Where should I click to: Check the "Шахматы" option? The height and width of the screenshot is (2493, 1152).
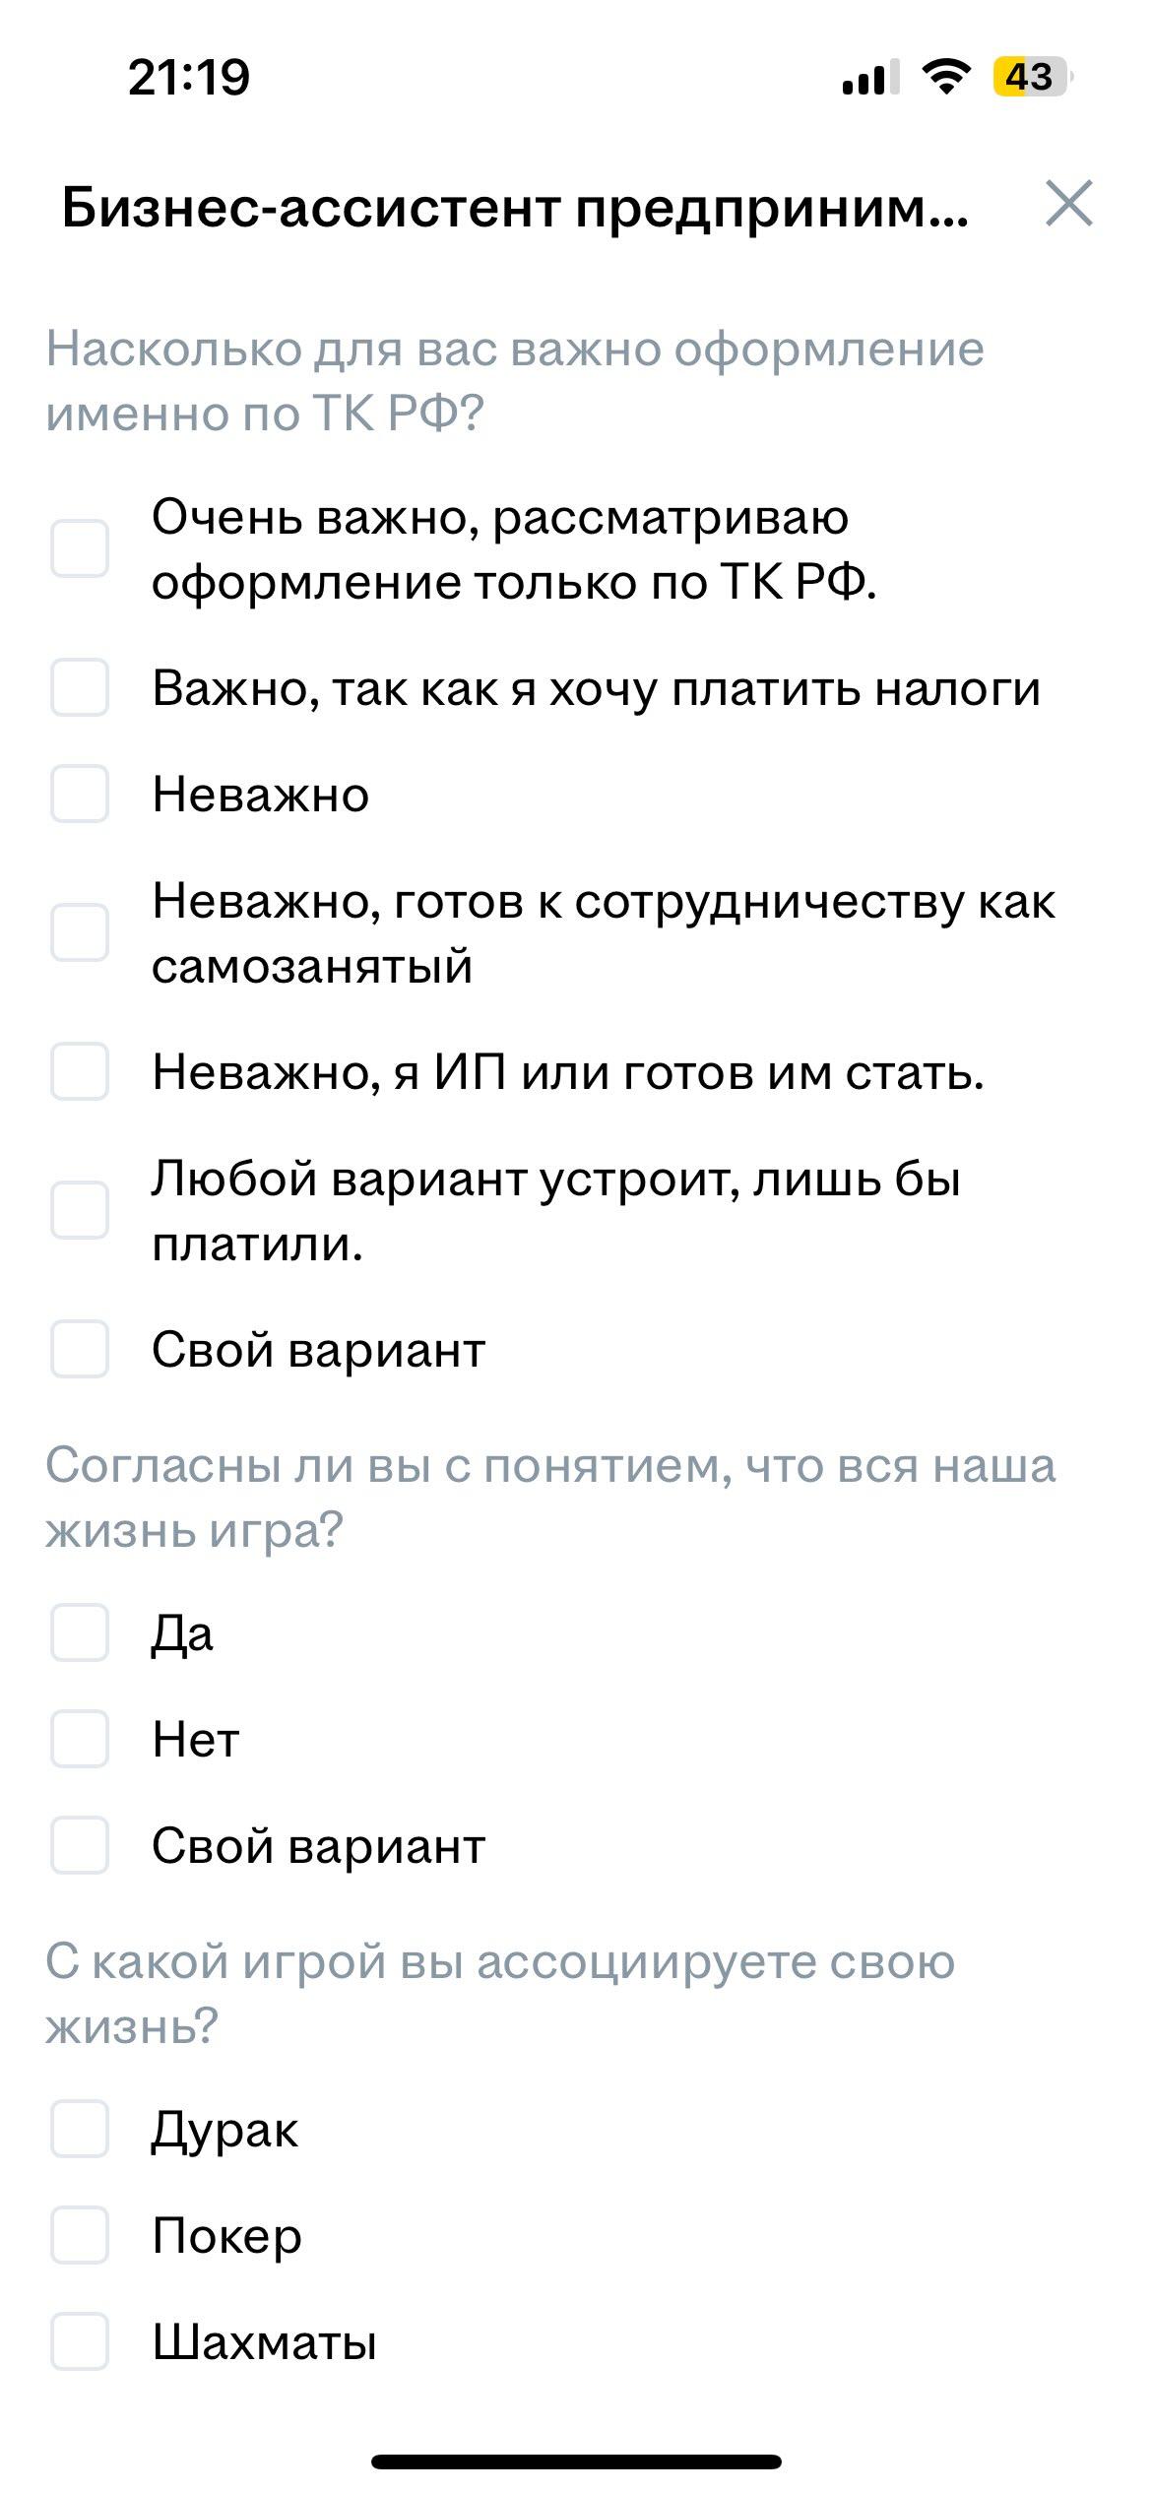click(x=80, y=2341)
